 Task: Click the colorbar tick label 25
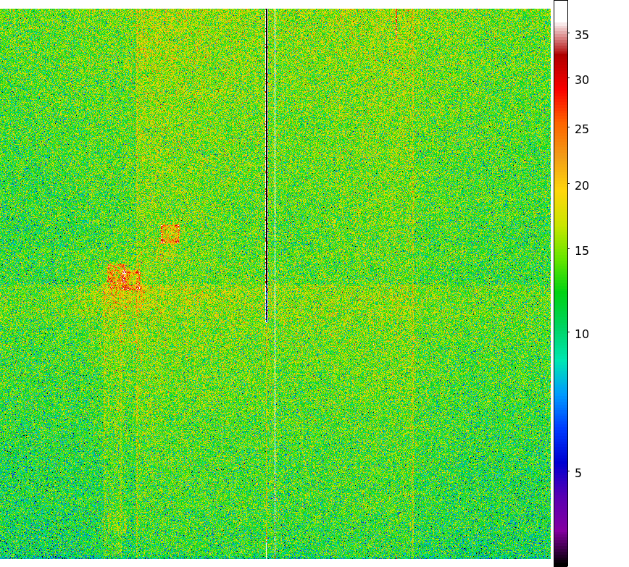click(581, 129)
